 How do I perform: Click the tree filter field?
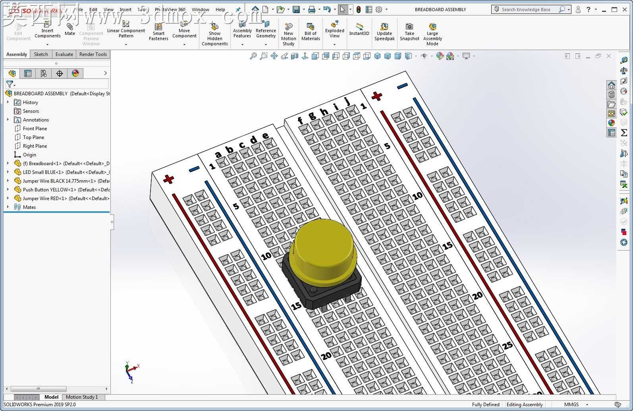coord(62,84)
